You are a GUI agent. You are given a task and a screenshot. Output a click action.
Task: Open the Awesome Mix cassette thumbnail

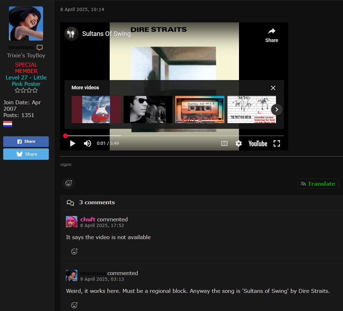click(x=199, y=109)
